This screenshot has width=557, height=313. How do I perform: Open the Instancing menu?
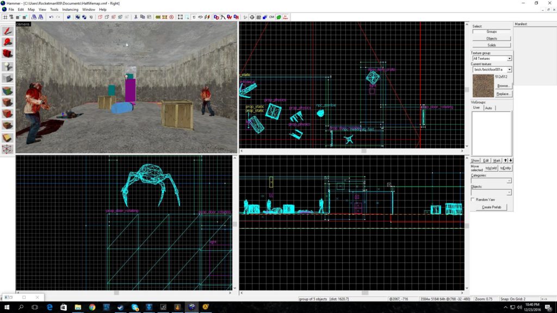click(70, 10)
